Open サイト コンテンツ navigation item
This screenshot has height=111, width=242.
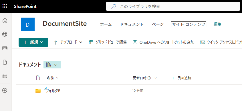[189, 24]
